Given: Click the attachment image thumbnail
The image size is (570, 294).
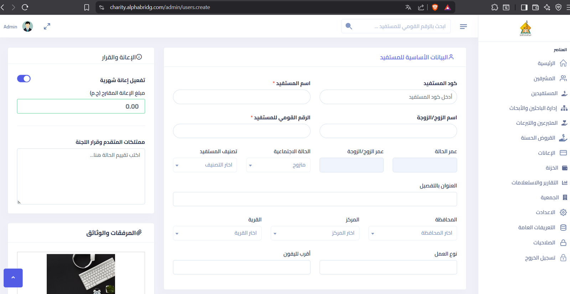Looking at the screenshot, I should [x=81, y=274].
